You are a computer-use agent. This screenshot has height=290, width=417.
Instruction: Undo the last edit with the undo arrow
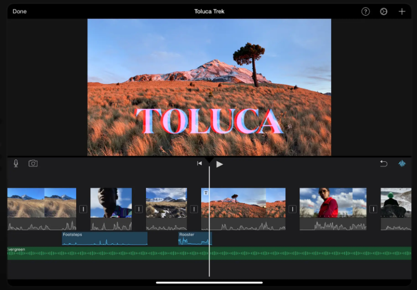point(384,163)
